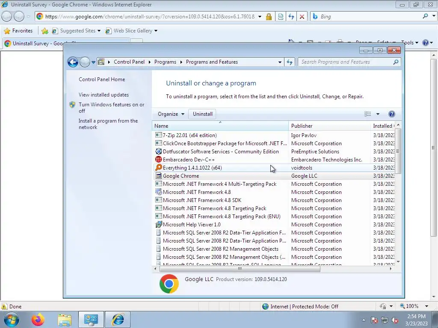Click the Compatibility View icon in IE

[x=281, y=17]
